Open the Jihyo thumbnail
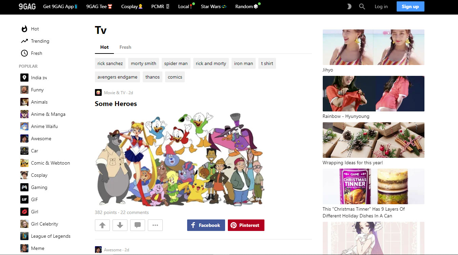Screen dimensions: 458x255 tap(374, 47)
